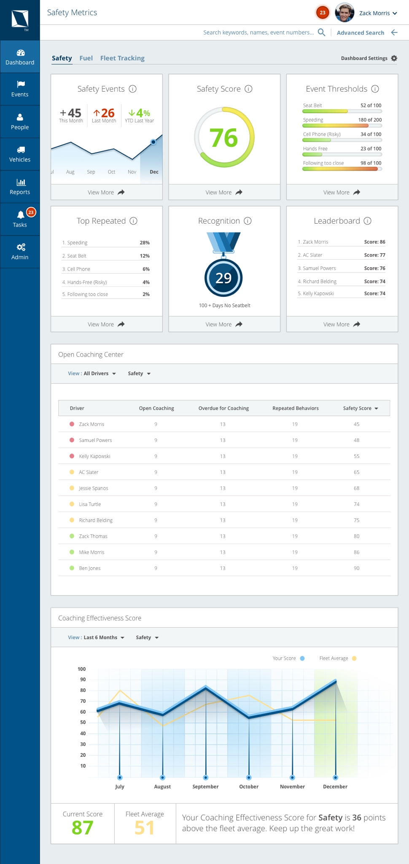Click View More text under Top Repeated
The image size is (409, 864).
(101, 325)
